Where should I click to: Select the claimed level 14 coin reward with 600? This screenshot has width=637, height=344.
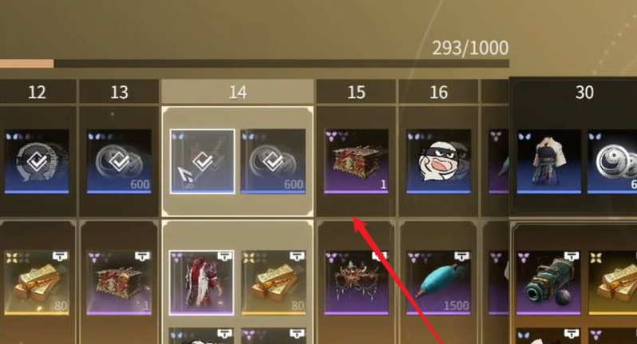coord(273,161)
